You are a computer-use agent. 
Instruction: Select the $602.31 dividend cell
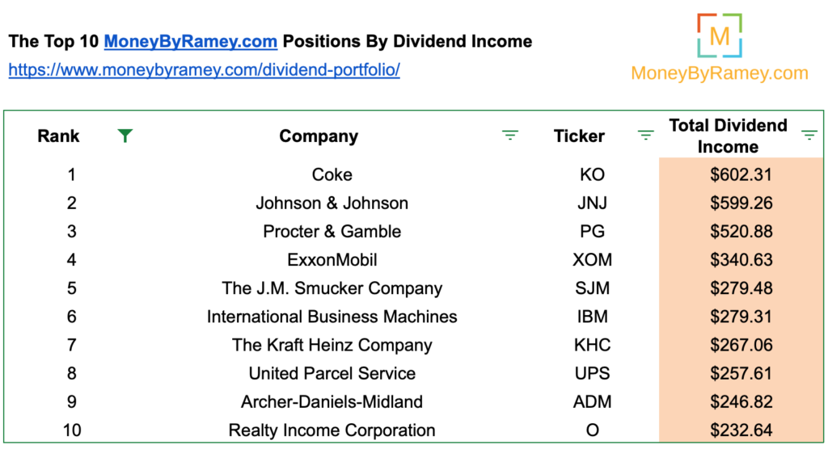[x=741, y=174]
